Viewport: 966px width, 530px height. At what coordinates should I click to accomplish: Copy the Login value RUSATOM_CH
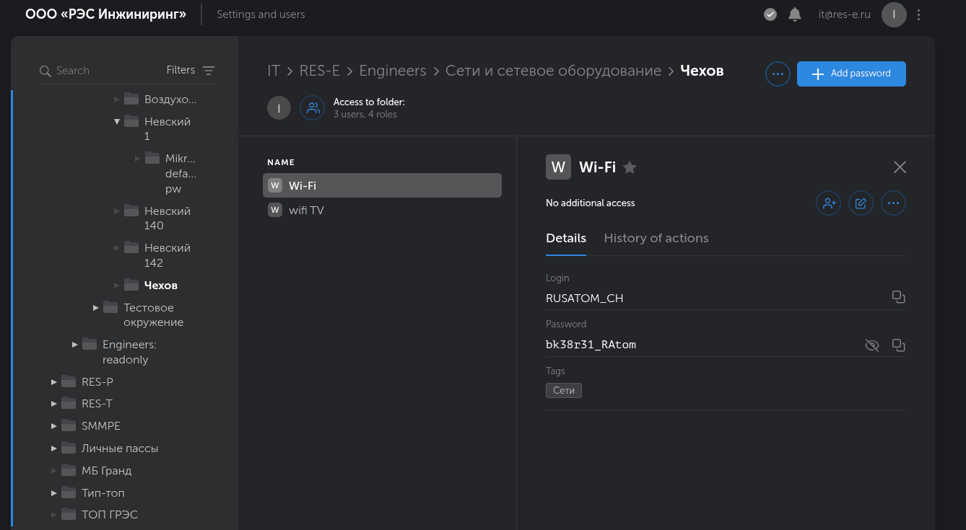898,297
